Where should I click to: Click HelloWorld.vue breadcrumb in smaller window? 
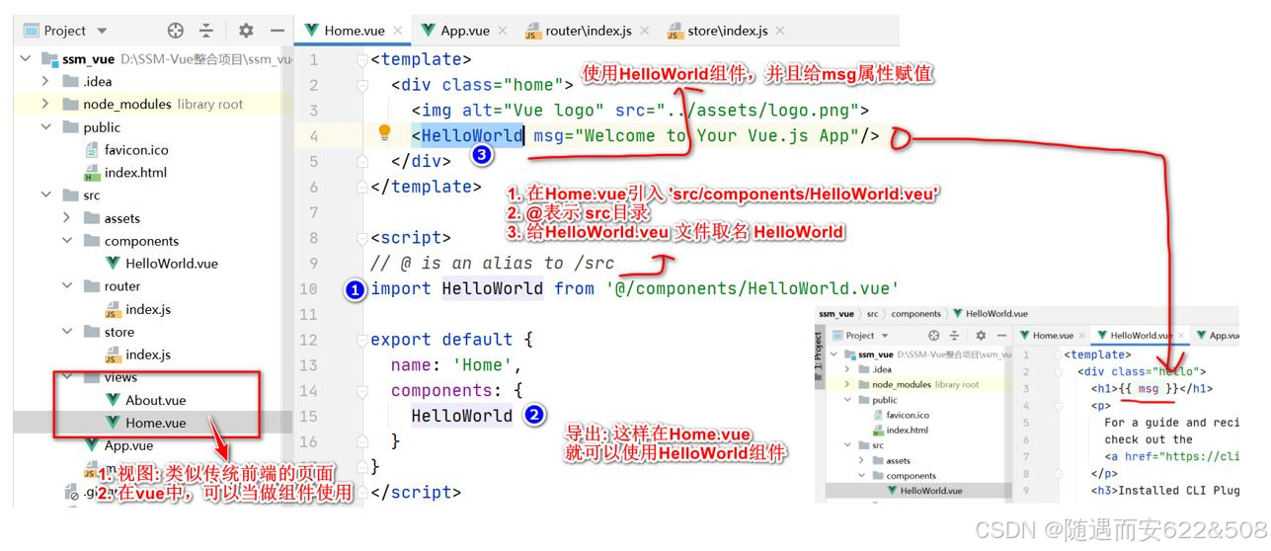990,314
